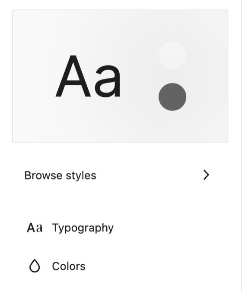The image size is (242, 292).
Task: Expand Browse styles using its arrow
Action: tap(206, 175)
